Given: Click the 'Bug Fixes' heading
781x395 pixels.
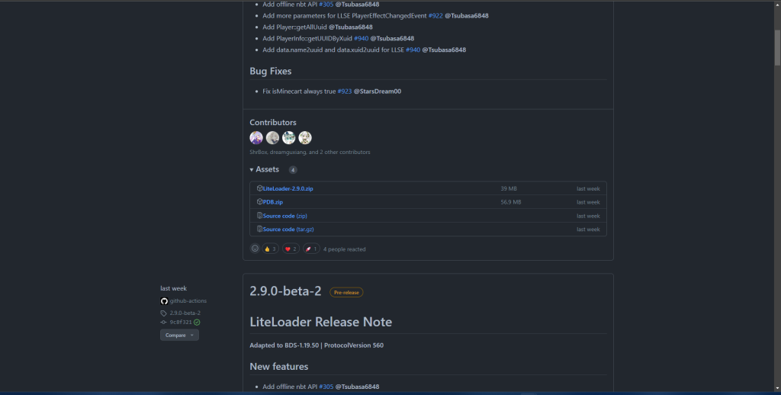Looking at the screenshot, I should (271, 71).
